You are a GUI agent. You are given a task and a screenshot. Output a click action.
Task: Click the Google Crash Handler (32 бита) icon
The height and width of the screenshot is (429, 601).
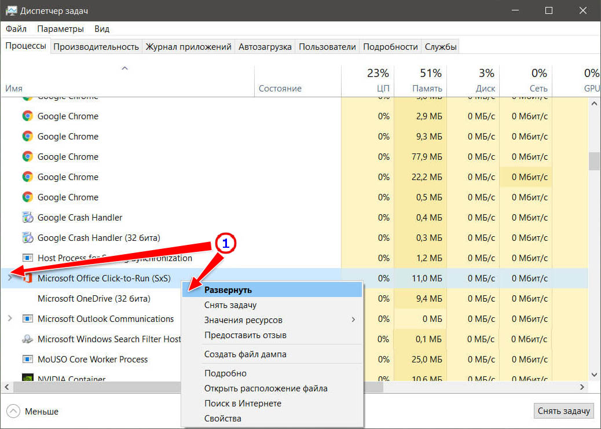point(27,238)
